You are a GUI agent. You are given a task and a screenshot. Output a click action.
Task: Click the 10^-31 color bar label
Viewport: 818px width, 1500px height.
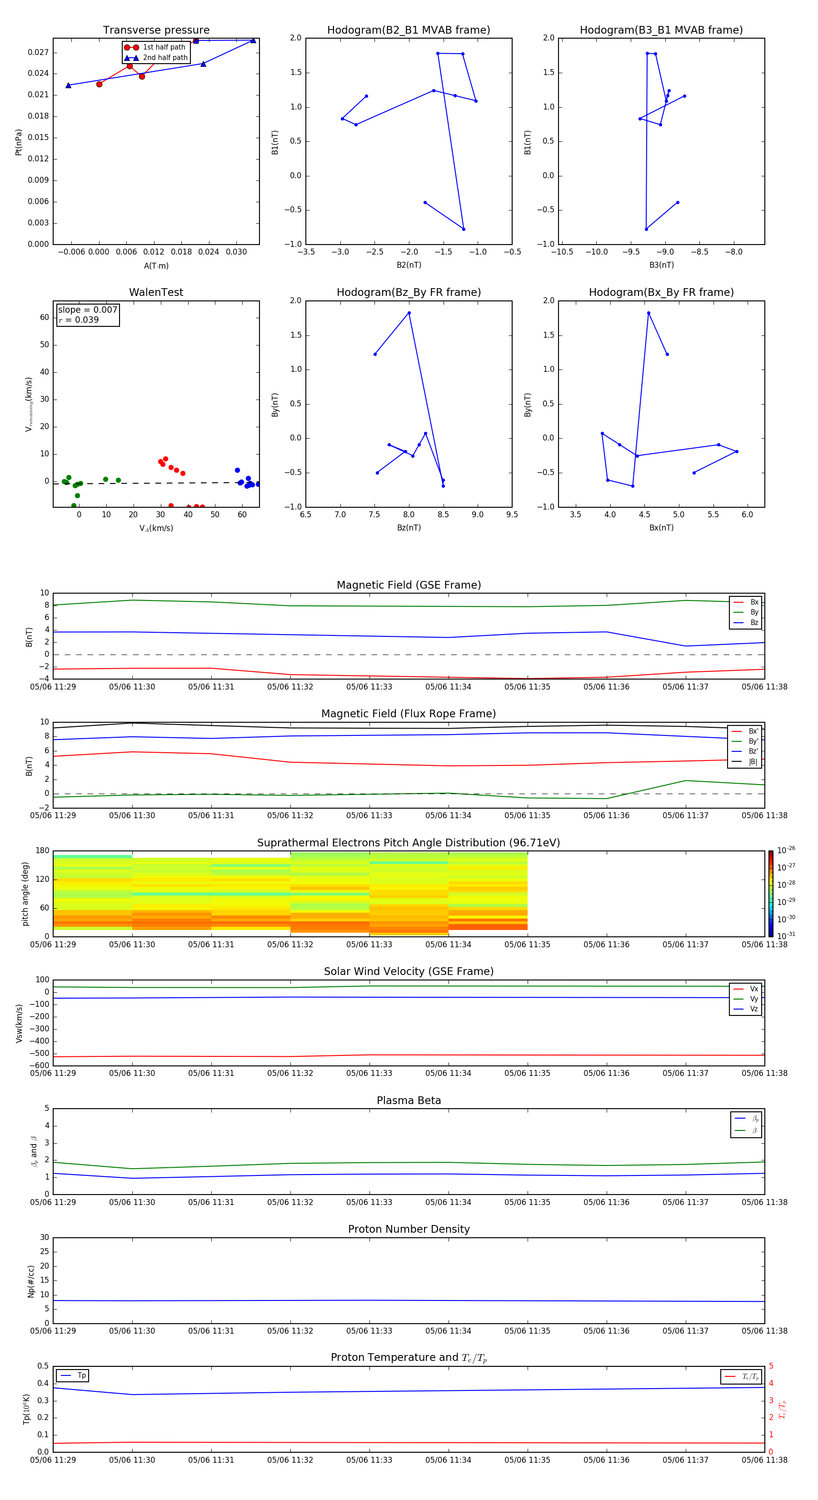[x=786, y=936]
